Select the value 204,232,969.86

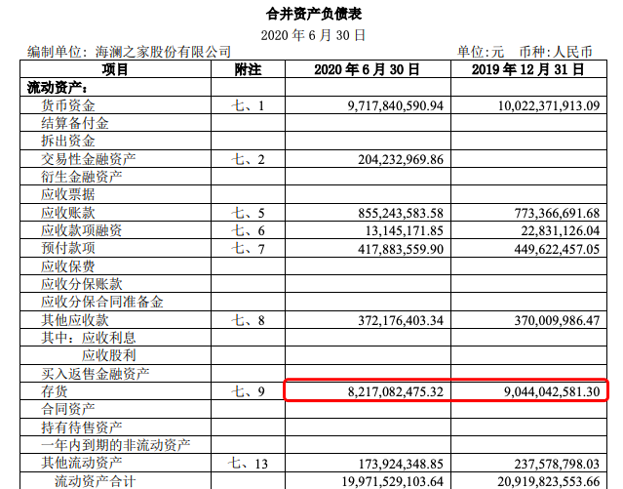(x=401, y=159)
